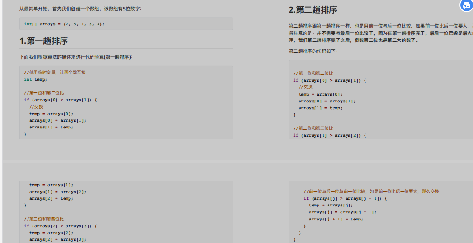Click the code line "temp = arrays[2];"

[x=52, y=233]
